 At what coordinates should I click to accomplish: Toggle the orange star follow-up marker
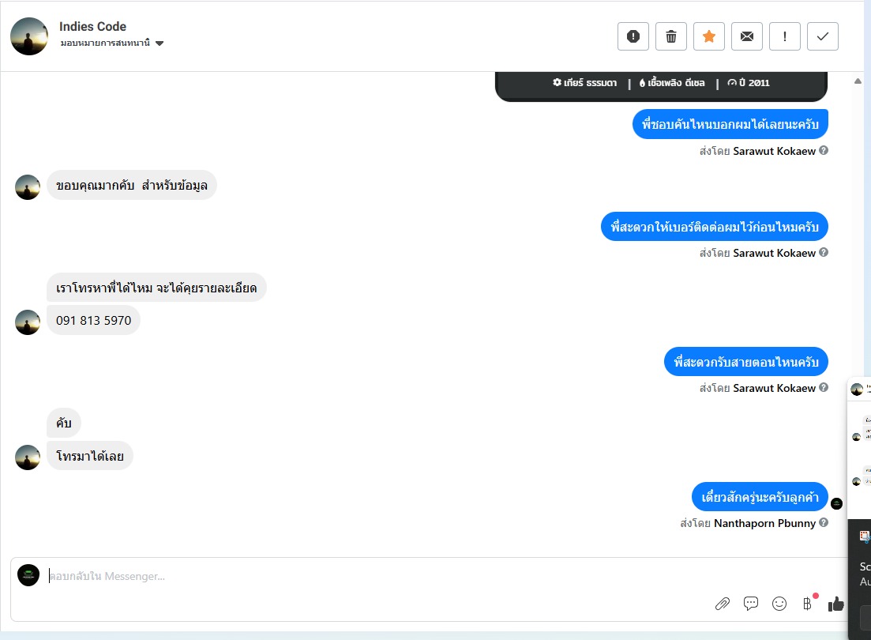tap(709, 36)
